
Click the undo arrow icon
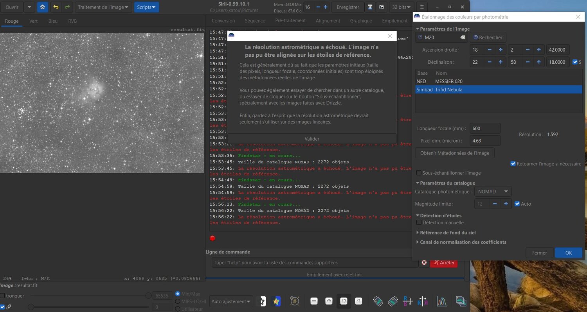pos(56,7)
